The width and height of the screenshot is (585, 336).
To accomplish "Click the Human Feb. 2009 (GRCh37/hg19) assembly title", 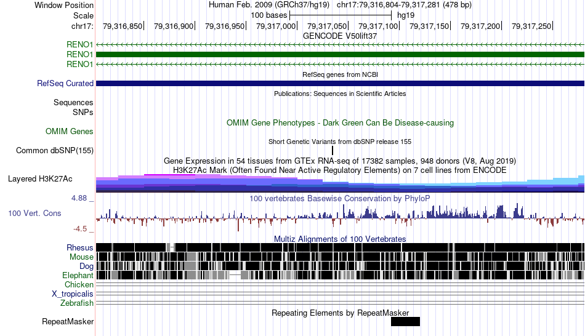I will point(269,5).
